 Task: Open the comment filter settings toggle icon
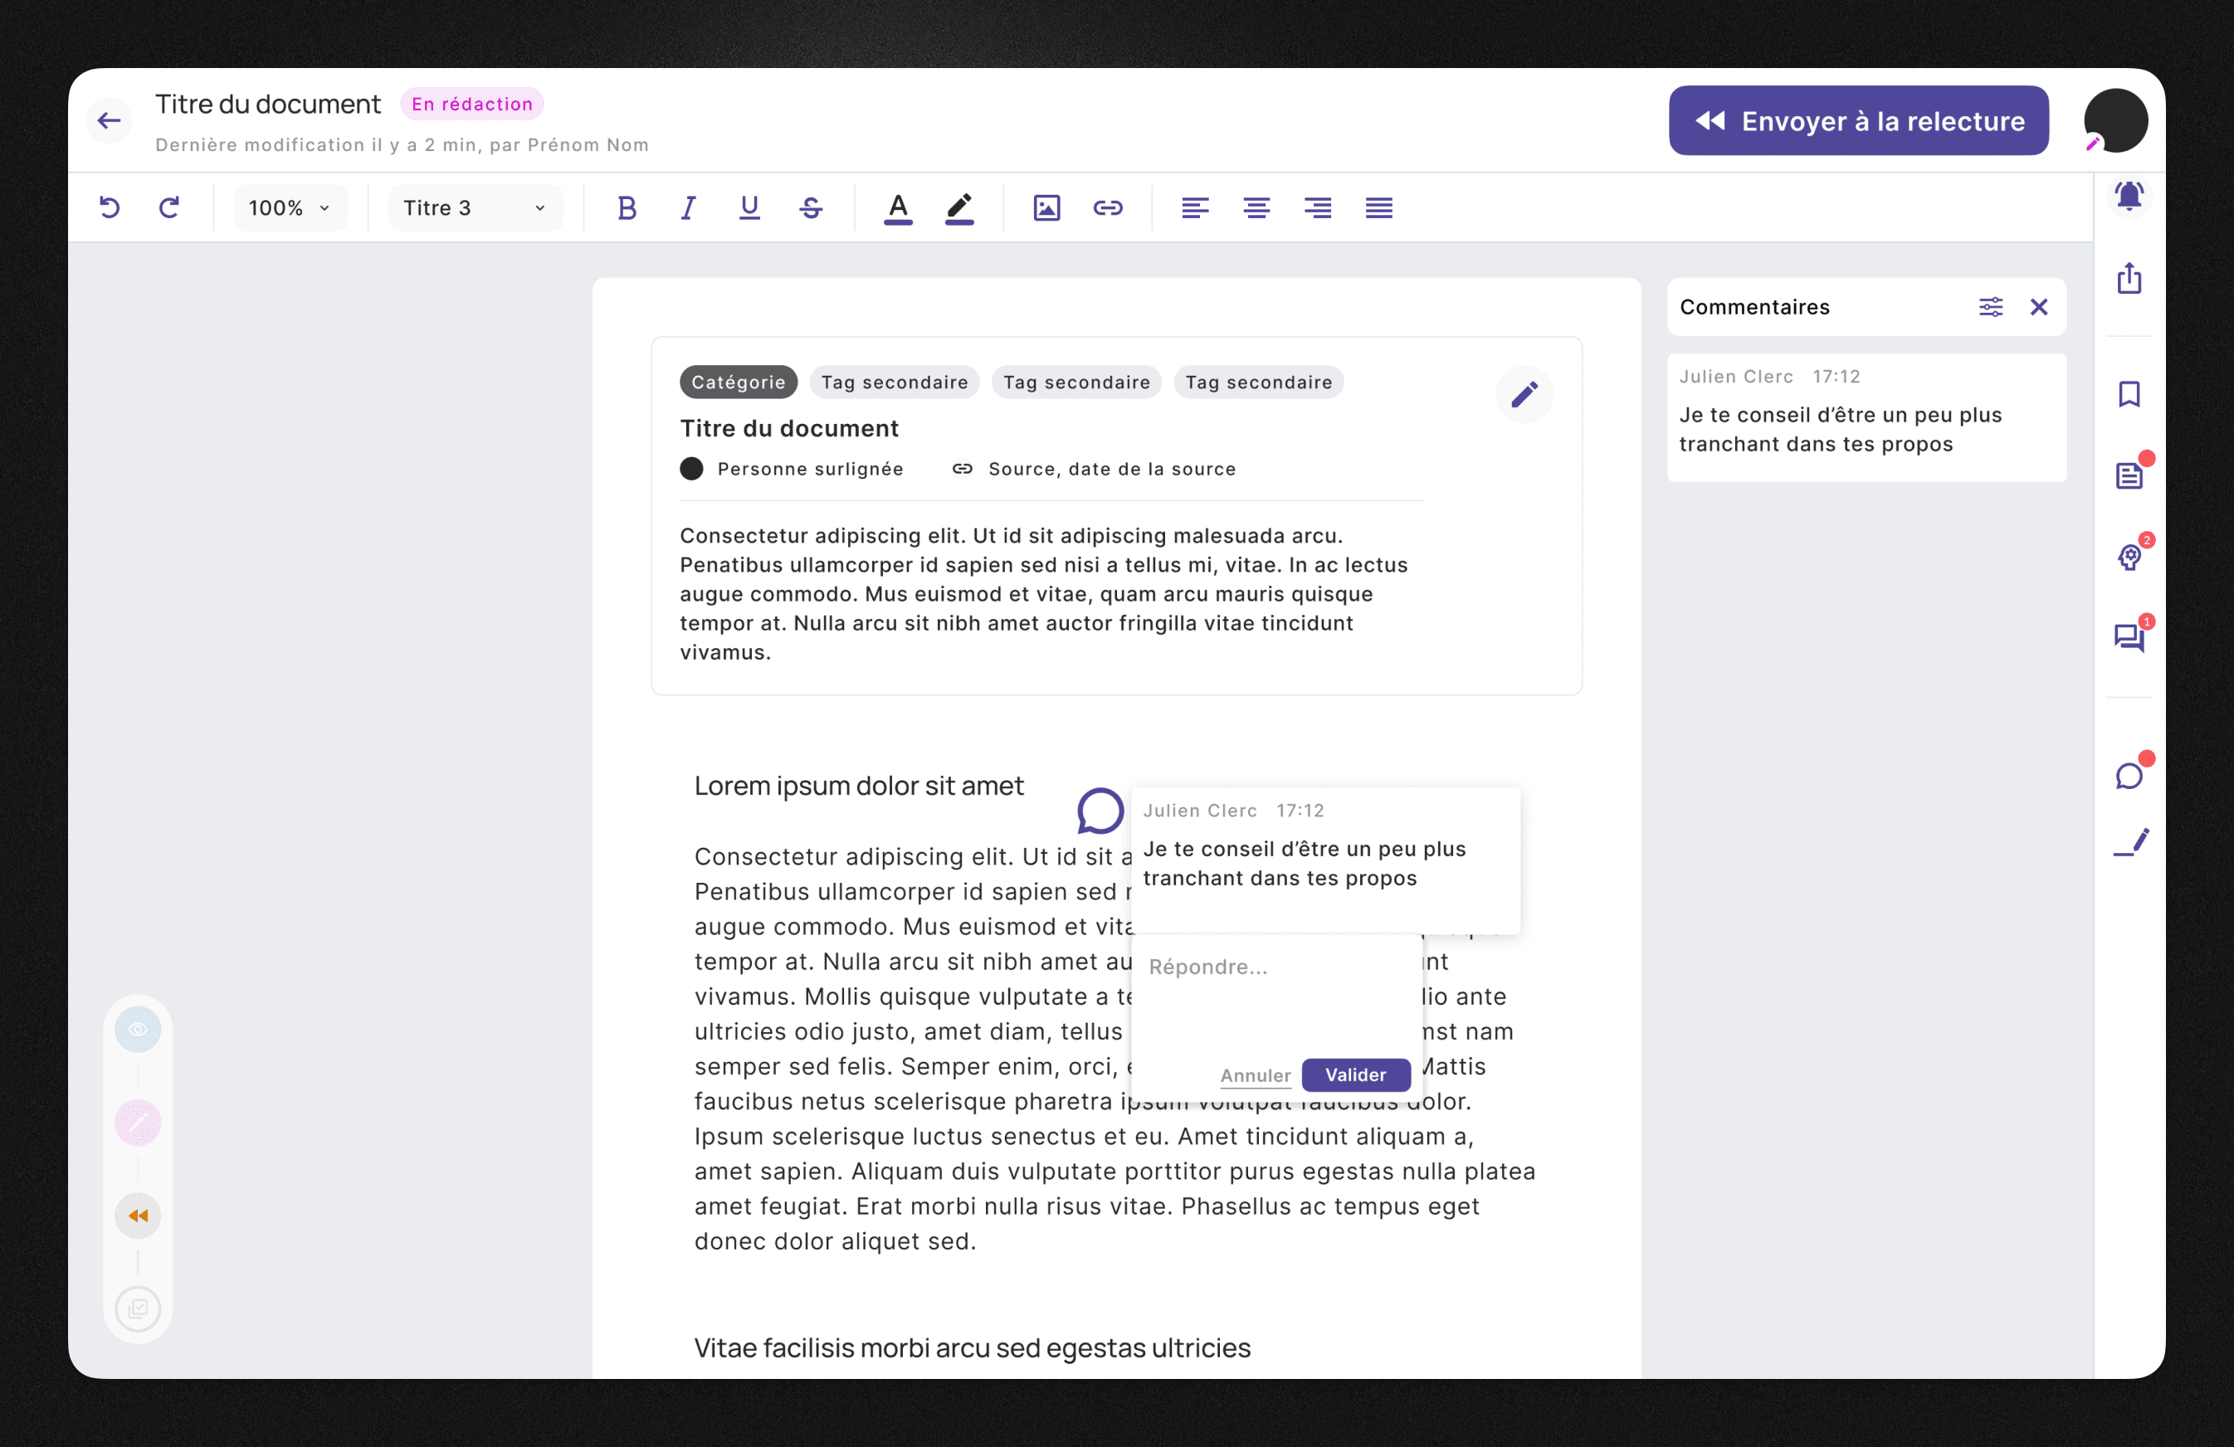(x=1992, y=307)
